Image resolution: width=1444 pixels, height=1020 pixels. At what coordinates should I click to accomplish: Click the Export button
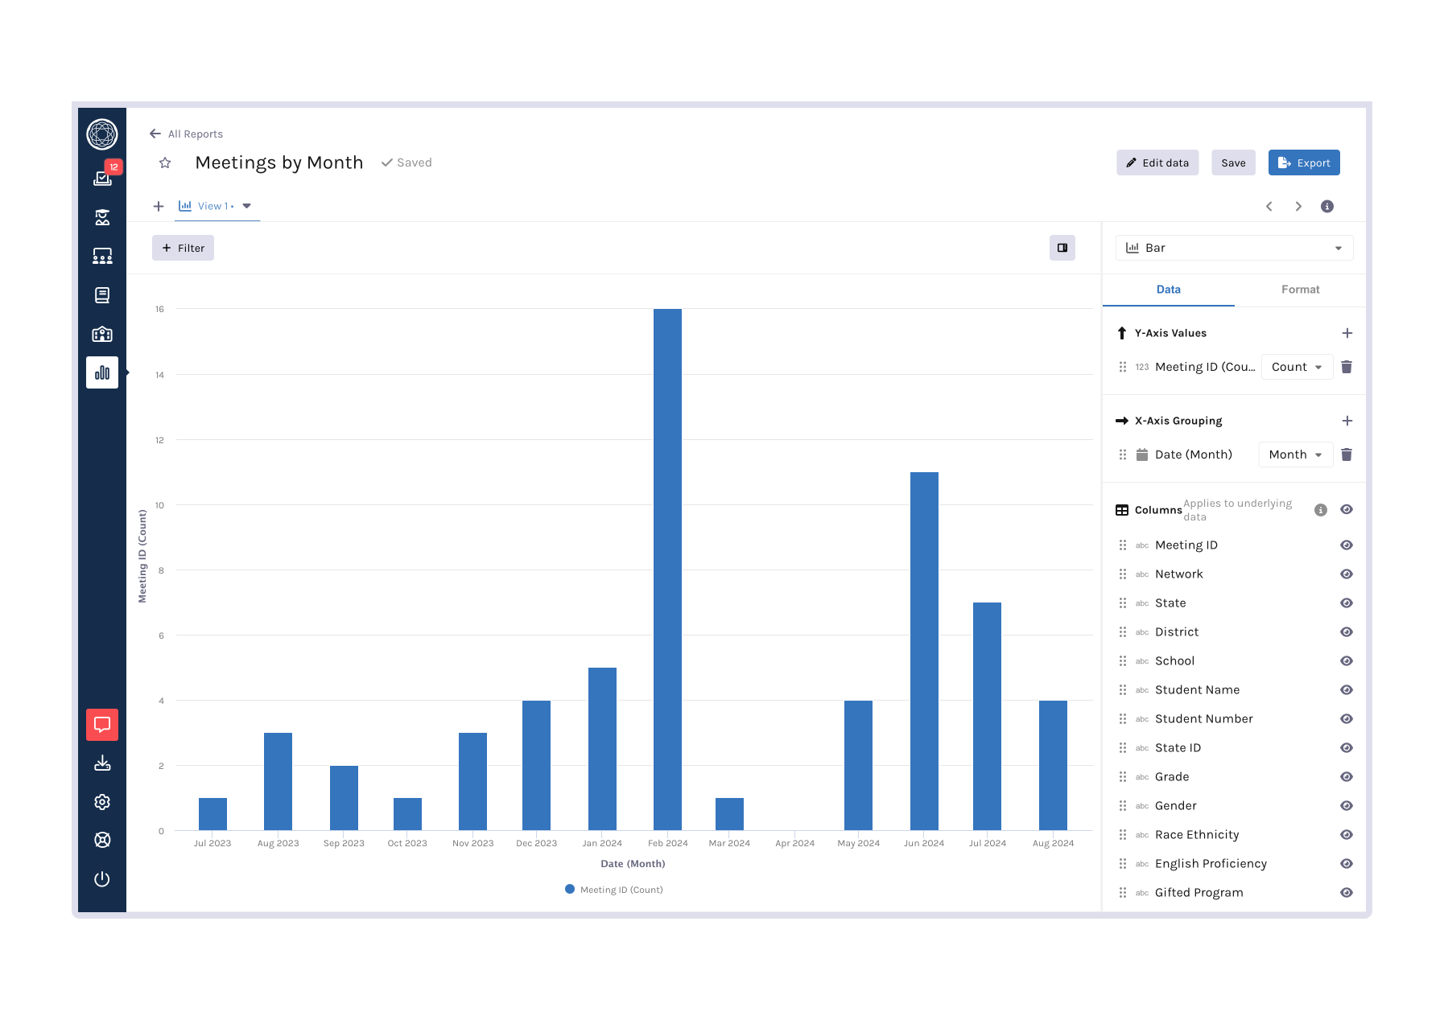click(1304, 162)
